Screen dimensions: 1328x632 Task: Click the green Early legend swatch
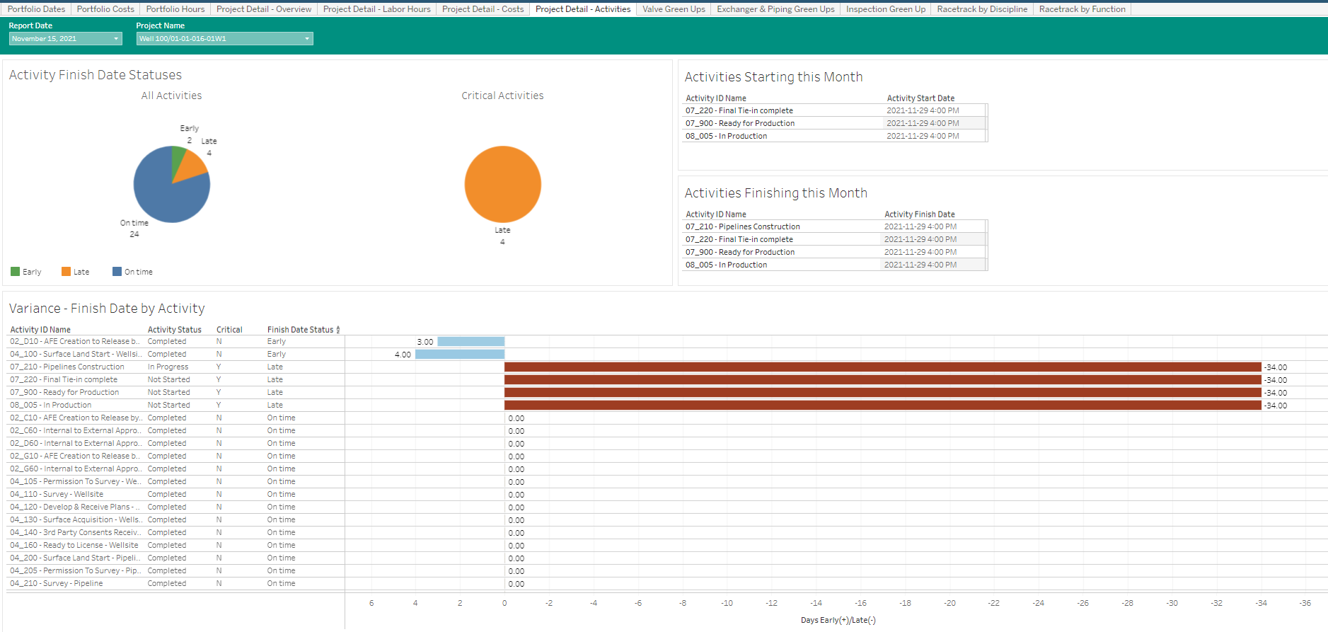16,272
